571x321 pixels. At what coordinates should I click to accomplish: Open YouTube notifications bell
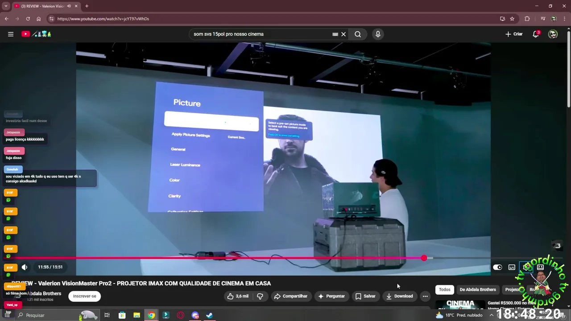[536, 34]
